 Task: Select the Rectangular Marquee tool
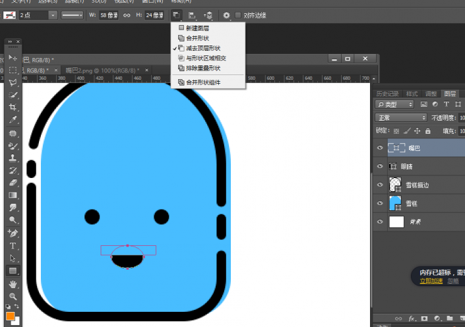[13, 70]
